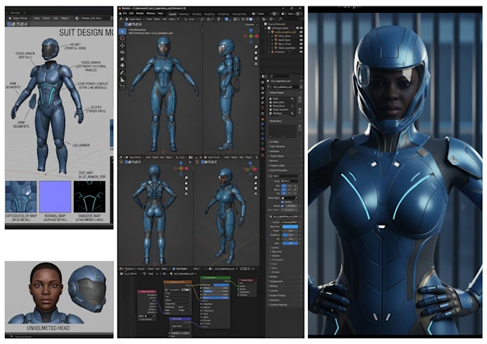Toggle viewport overlays button in header
The image size is (487, 344).
point(227,19)
